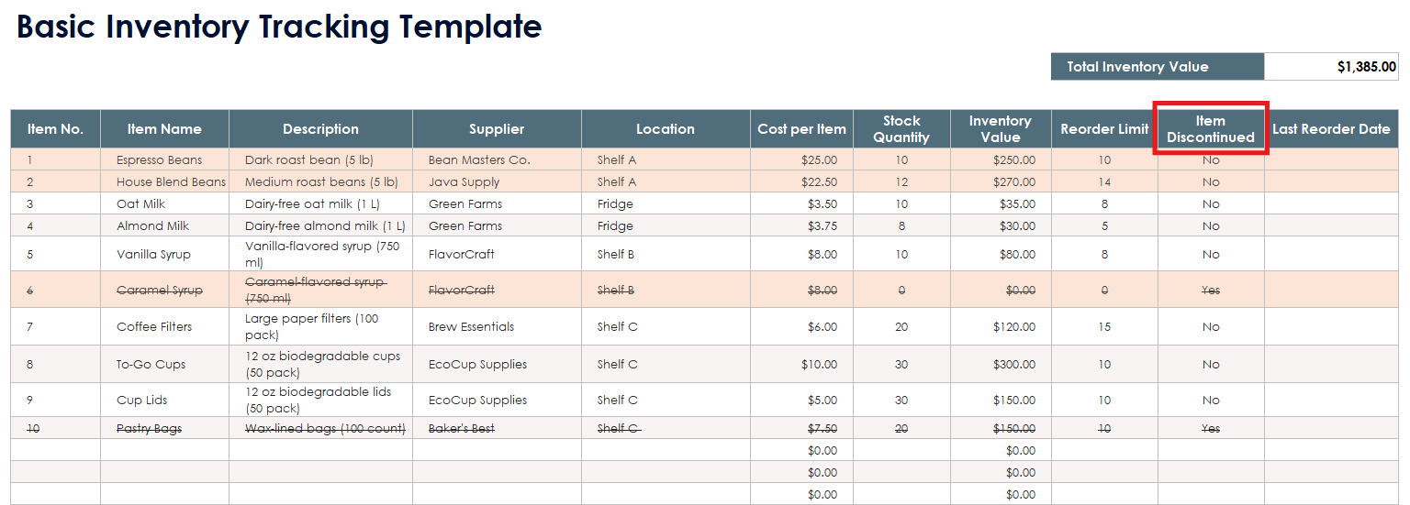Select the $300.00 inventory value cell
The height and width of the screenshot is (505, 1410).
coord(1013,365)
